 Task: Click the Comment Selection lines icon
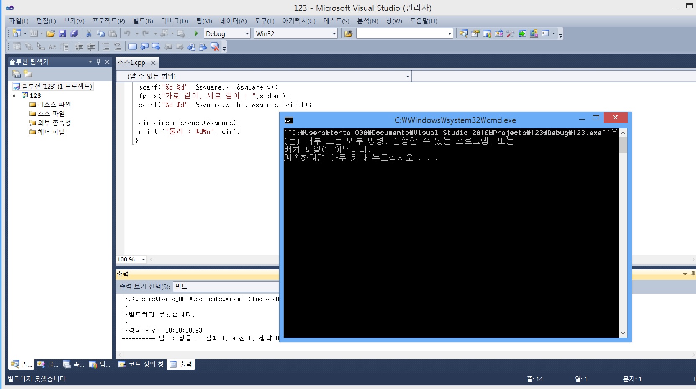(x=106, y=46)
